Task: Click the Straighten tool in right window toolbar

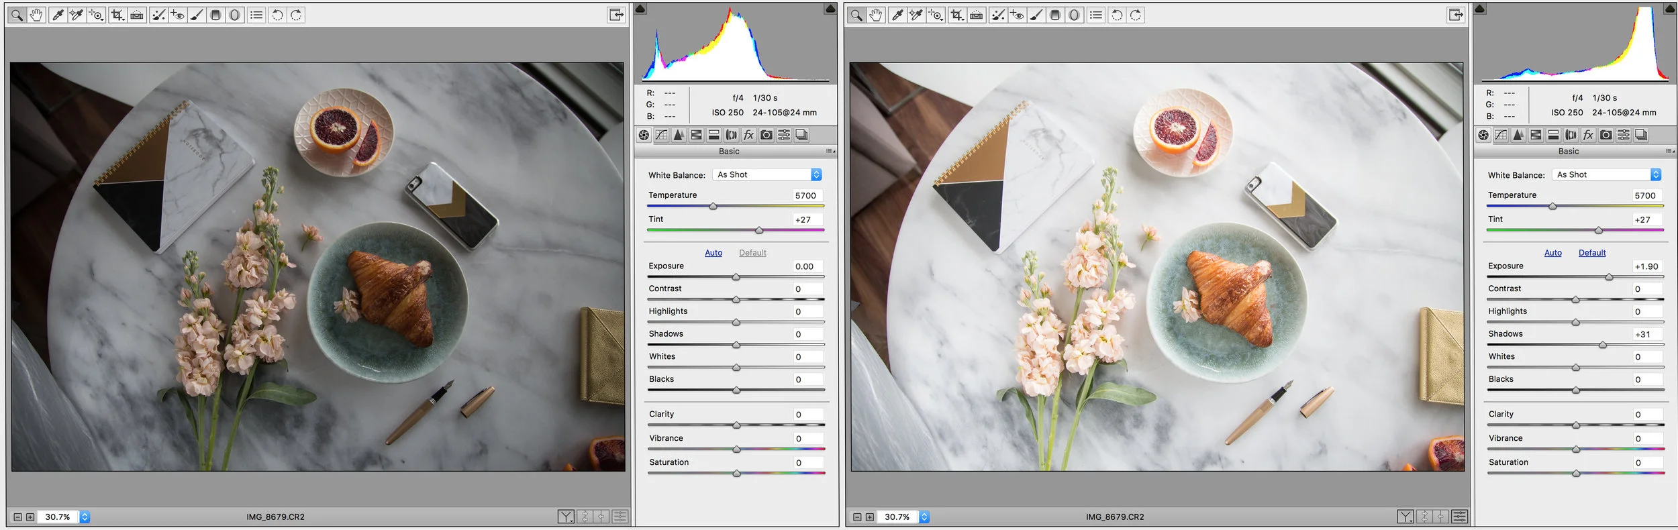Action: coord(977,15)
